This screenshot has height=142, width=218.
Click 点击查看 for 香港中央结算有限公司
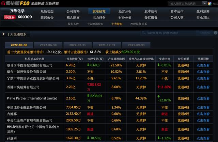point(203,87)
